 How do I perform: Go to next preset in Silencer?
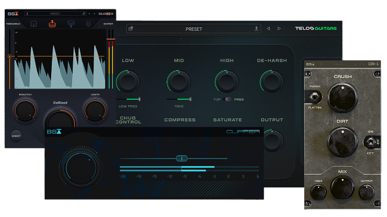pos(94,14)
